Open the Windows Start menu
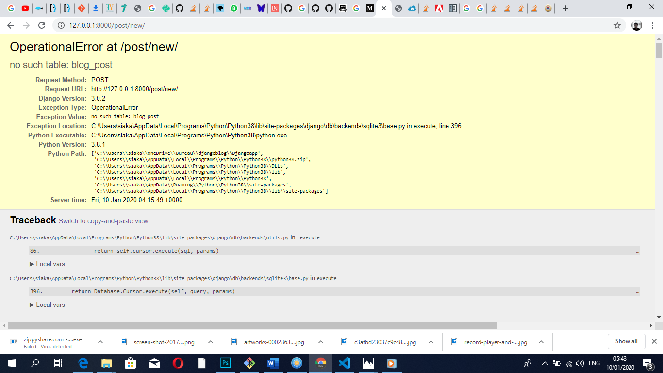The width and height of the screenshot is (663, 373). [x=12, y=363]
